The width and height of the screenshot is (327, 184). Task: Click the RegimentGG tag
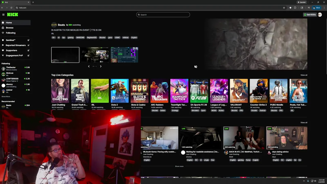[92, 38]
